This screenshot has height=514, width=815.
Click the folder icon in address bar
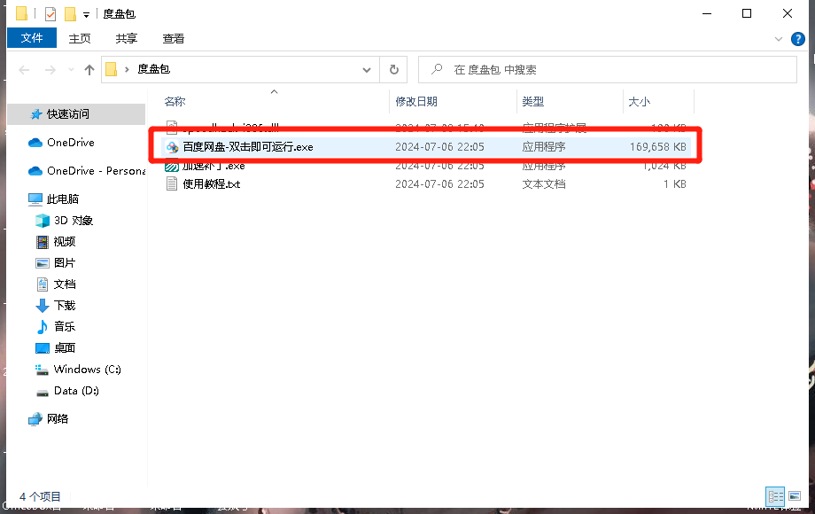[x=112, y=69]
